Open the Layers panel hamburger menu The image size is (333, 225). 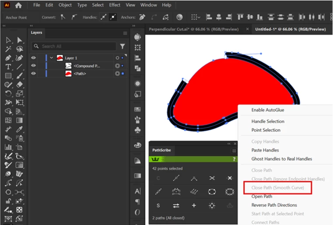click(125, 33)
